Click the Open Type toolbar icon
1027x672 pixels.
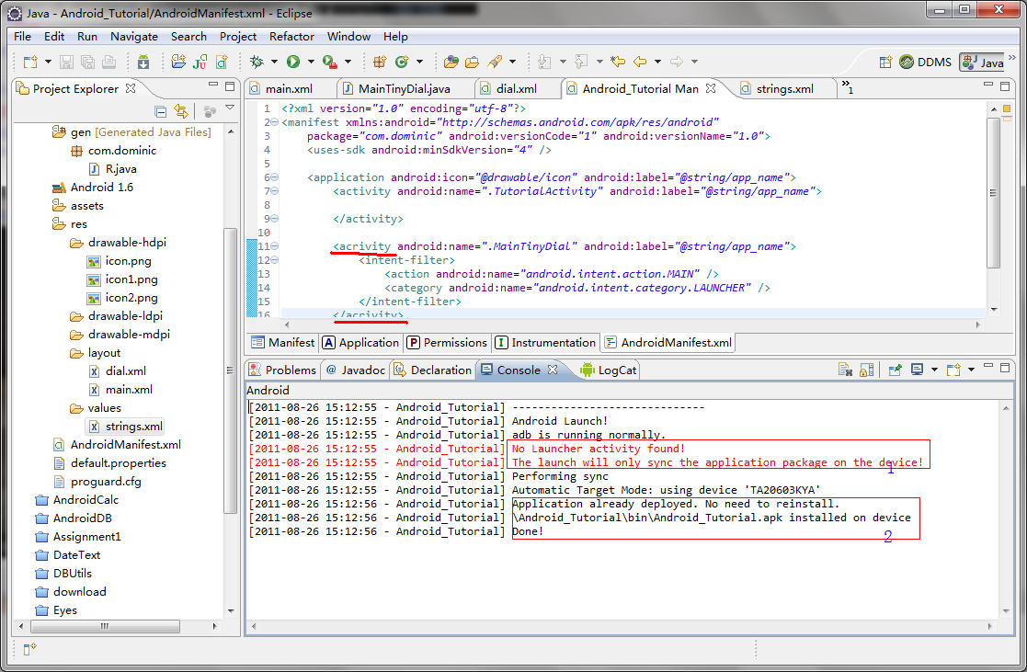[451, 62]
